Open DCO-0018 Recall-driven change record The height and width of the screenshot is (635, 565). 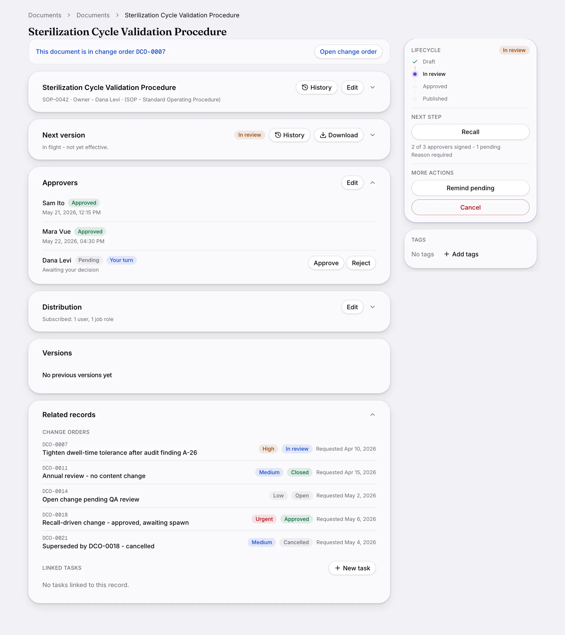pyautogui.click(x=209, y=519)
